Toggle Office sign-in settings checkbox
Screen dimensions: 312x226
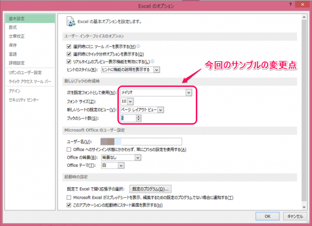point(69,149)
